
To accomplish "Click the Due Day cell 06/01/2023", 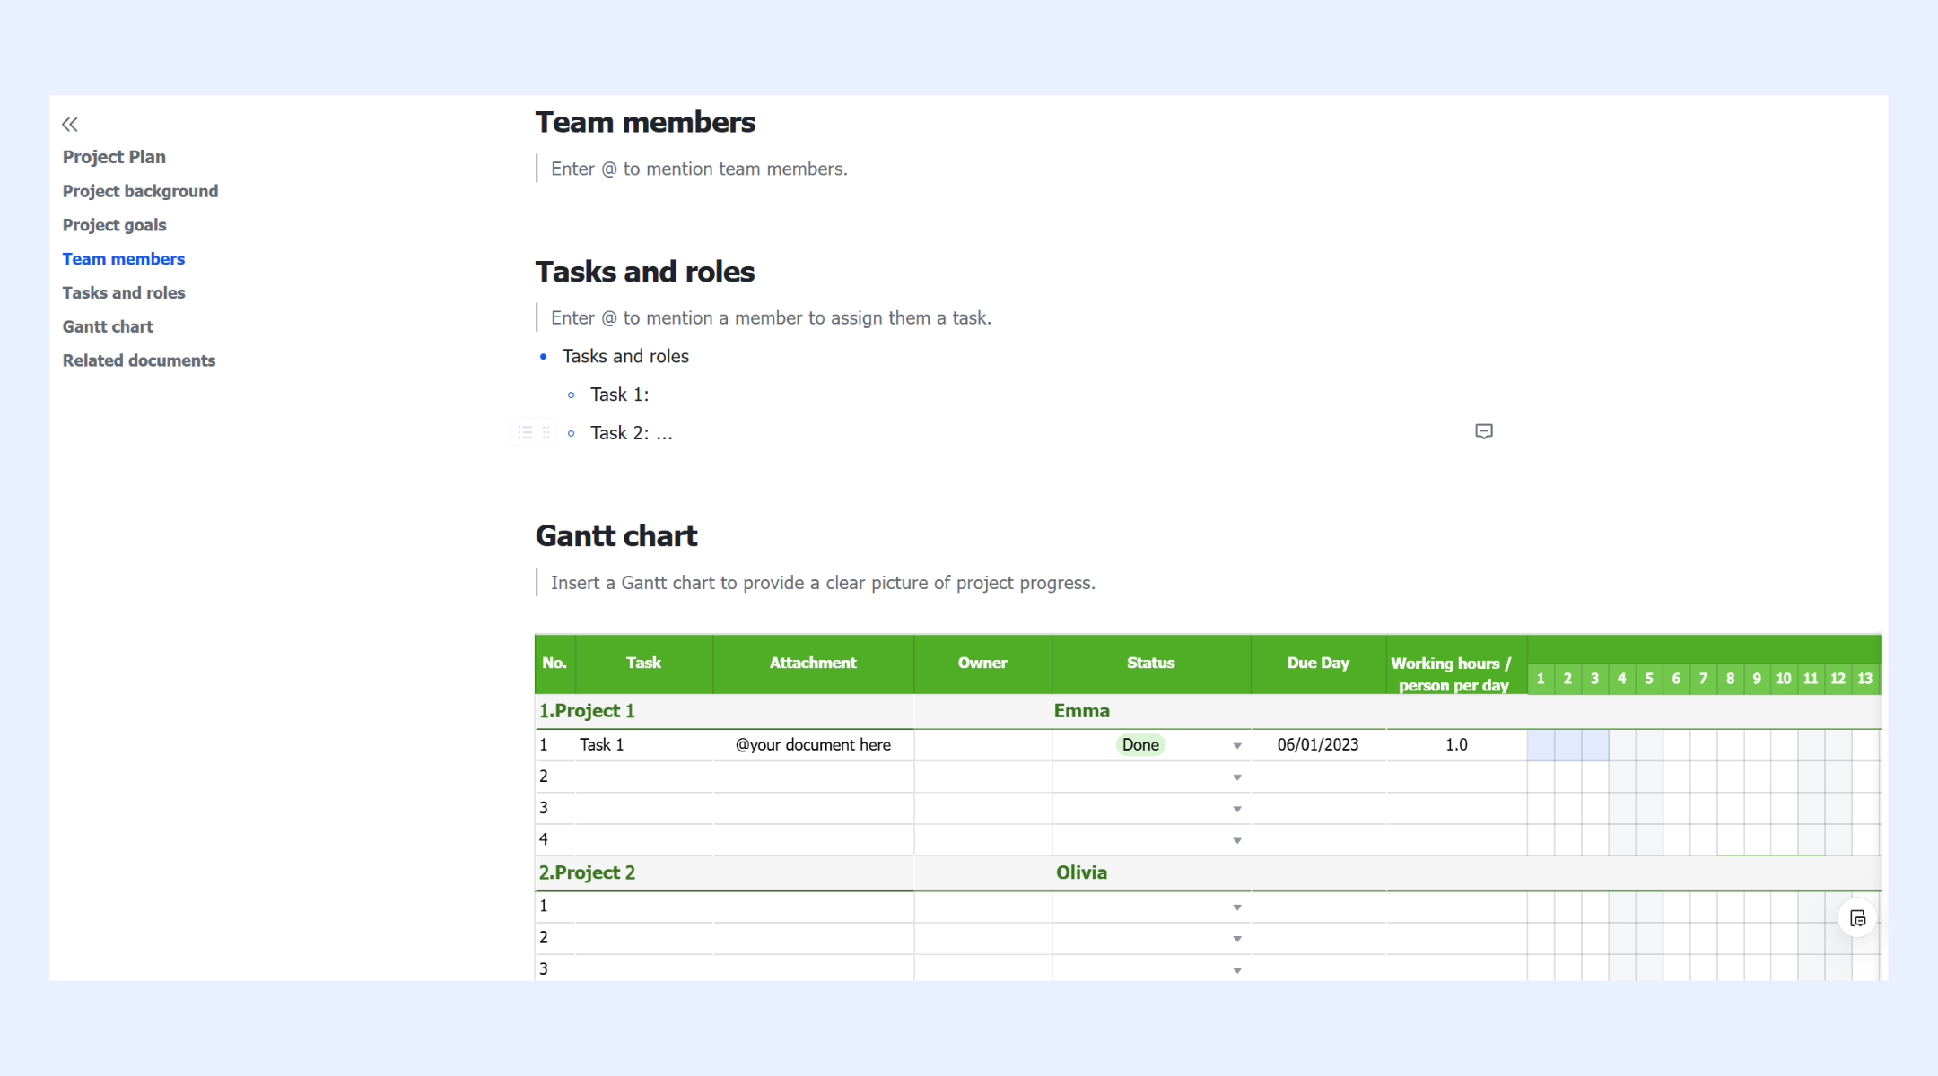I will (1317, 745).
